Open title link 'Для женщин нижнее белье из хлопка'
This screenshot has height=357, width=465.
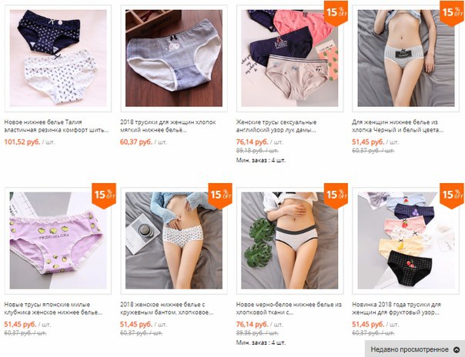pos(398,126)
